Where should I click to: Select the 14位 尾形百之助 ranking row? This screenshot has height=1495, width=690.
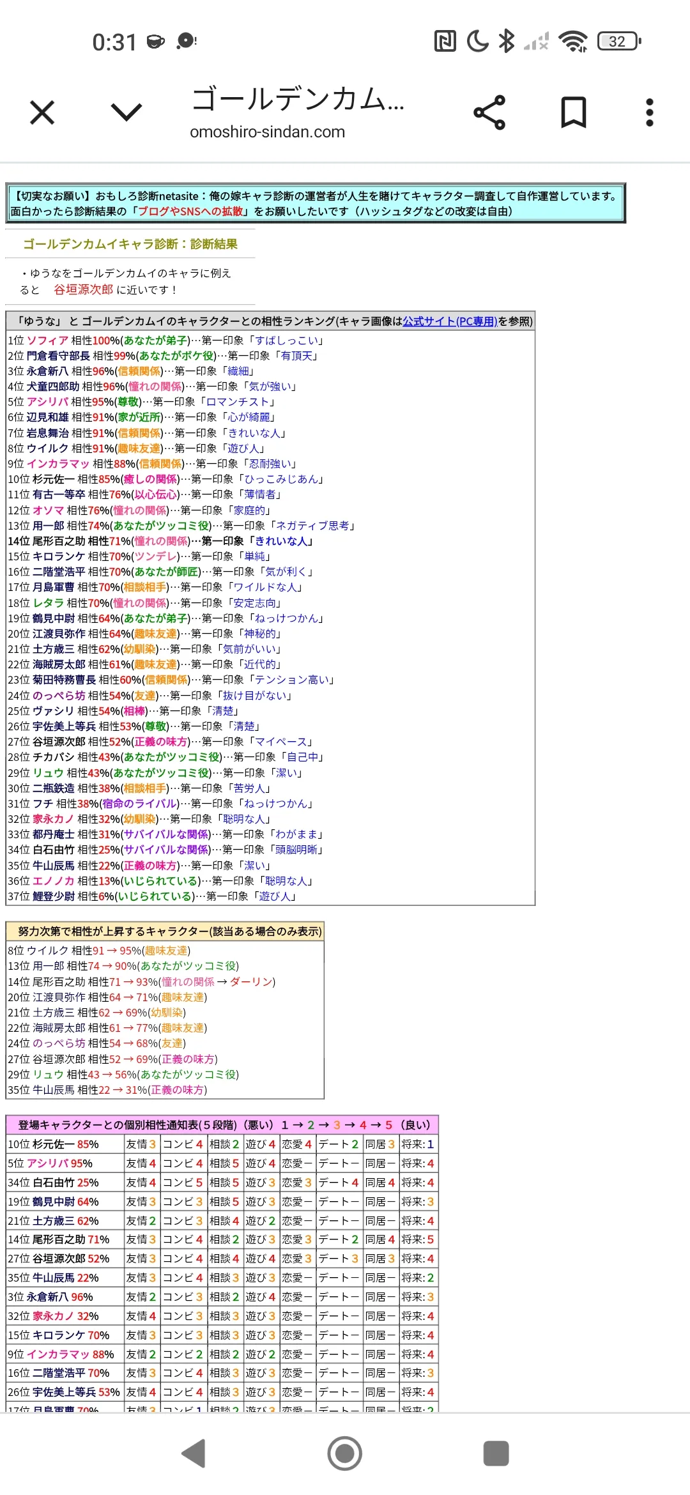[270, 541]
